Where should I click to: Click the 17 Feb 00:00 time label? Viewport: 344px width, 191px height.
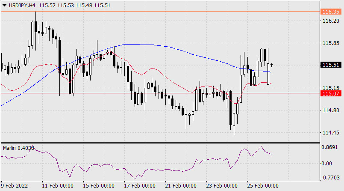[140, 186]
